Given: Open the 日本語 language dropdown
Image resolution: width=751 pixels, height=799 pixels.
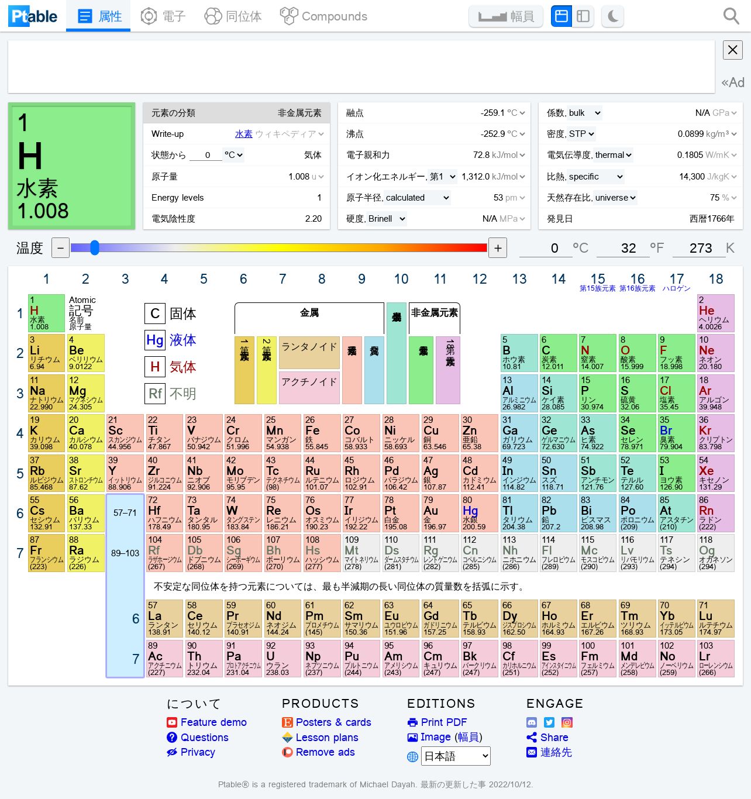Looking at the screenshot, I should [456, 756].
